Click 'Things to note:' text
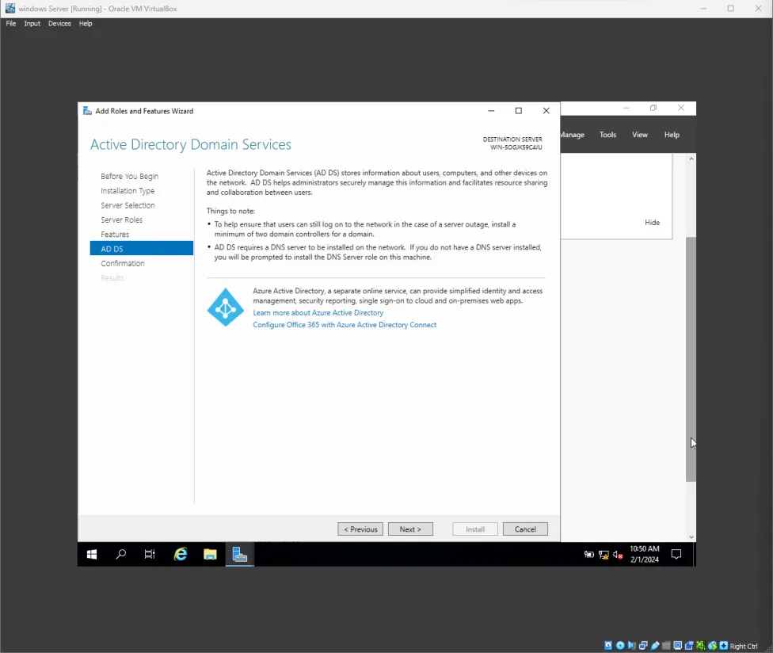The image size is (773, 653). point(230,211)
